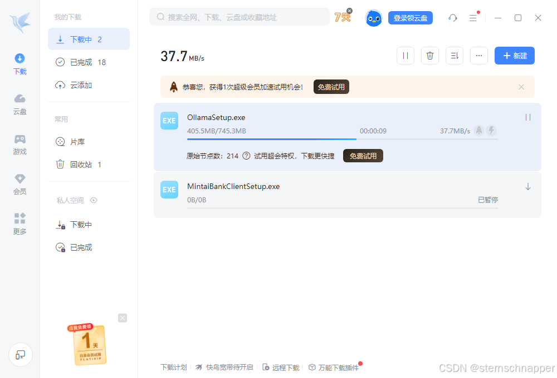The image size is (557, 378).
Task: Close the super member trial banner
Action: point(521,87)
